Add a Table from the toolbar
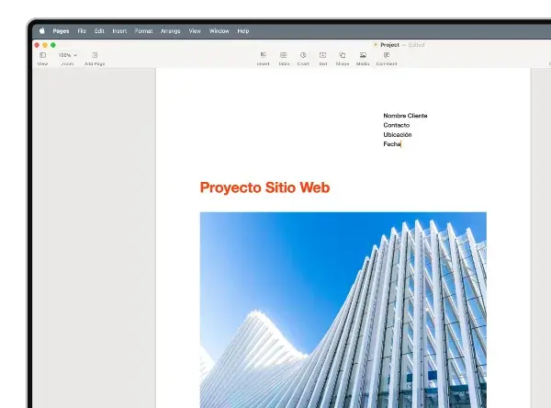Screen dimensions: 551x408 click(x=284, y=55)
